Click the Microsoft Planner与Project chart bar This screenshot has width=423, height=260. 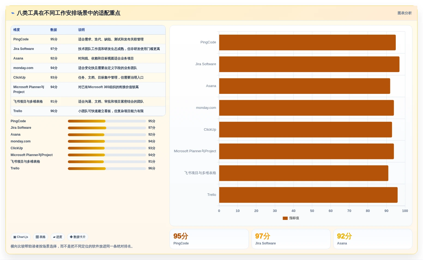[306, 151]
